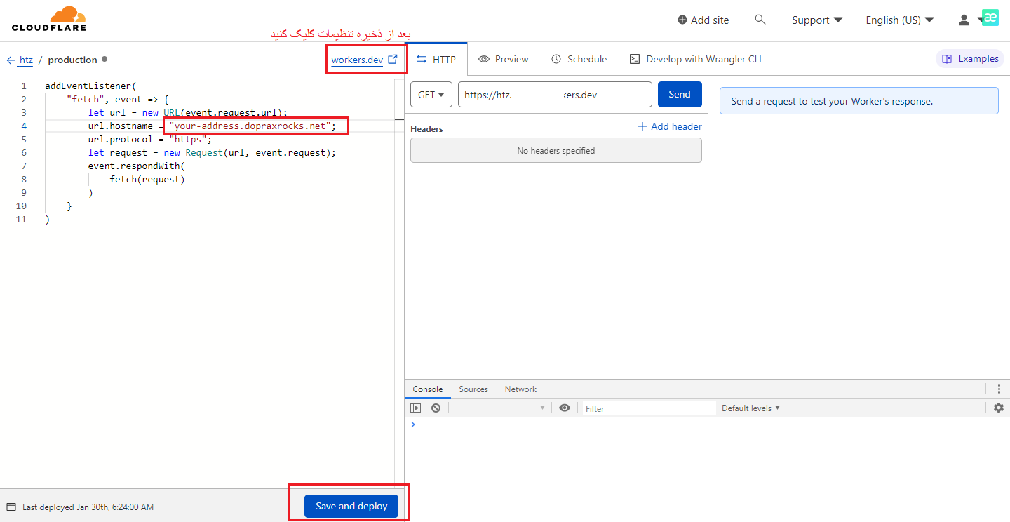Go back using the left arrow icon
Screen dimensions: 1010x522
coord(11,60)
